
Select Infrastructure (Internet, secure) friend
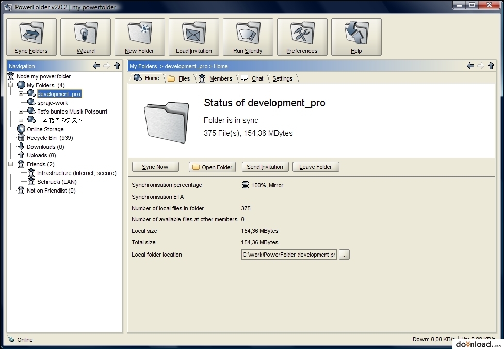tap(77, 173)
